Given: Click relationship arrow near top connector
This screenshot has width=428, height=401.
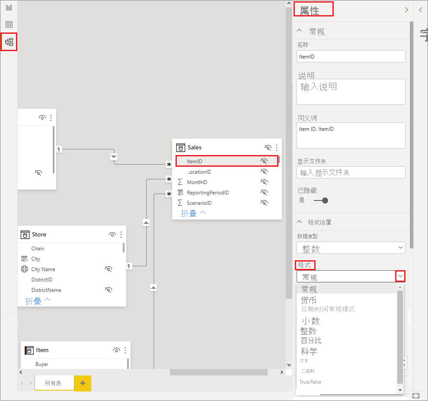Looking at the screenshot, I should point(114,157).
